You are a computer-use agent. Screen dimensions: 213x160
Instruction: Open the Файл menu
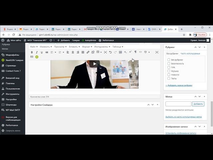coord(34,47)
